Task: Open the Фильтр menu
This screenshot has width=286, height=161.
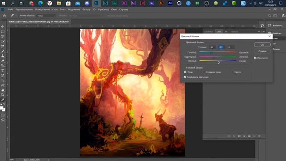Action: pyautogui.click(x=86, y=9)
